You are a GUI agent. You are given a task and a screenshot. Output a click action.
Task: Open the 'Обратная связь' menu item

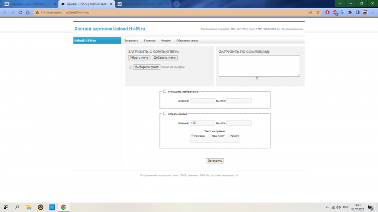(x=187, y=40)
